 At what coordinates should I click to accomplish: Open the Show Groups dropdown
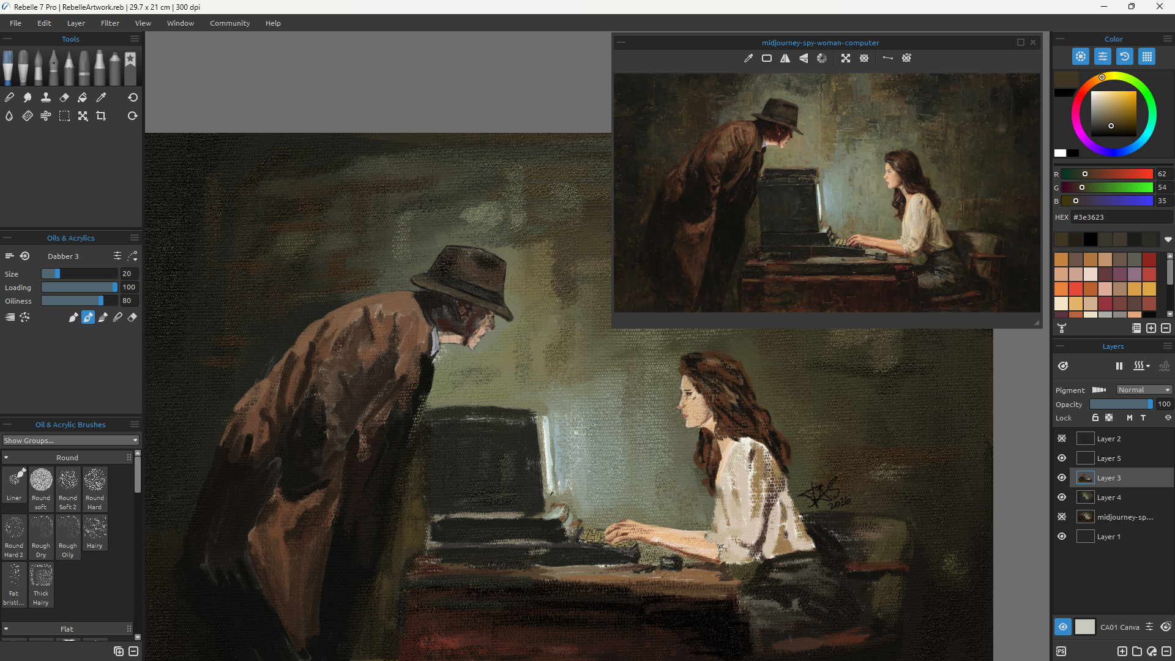point(70,440)
